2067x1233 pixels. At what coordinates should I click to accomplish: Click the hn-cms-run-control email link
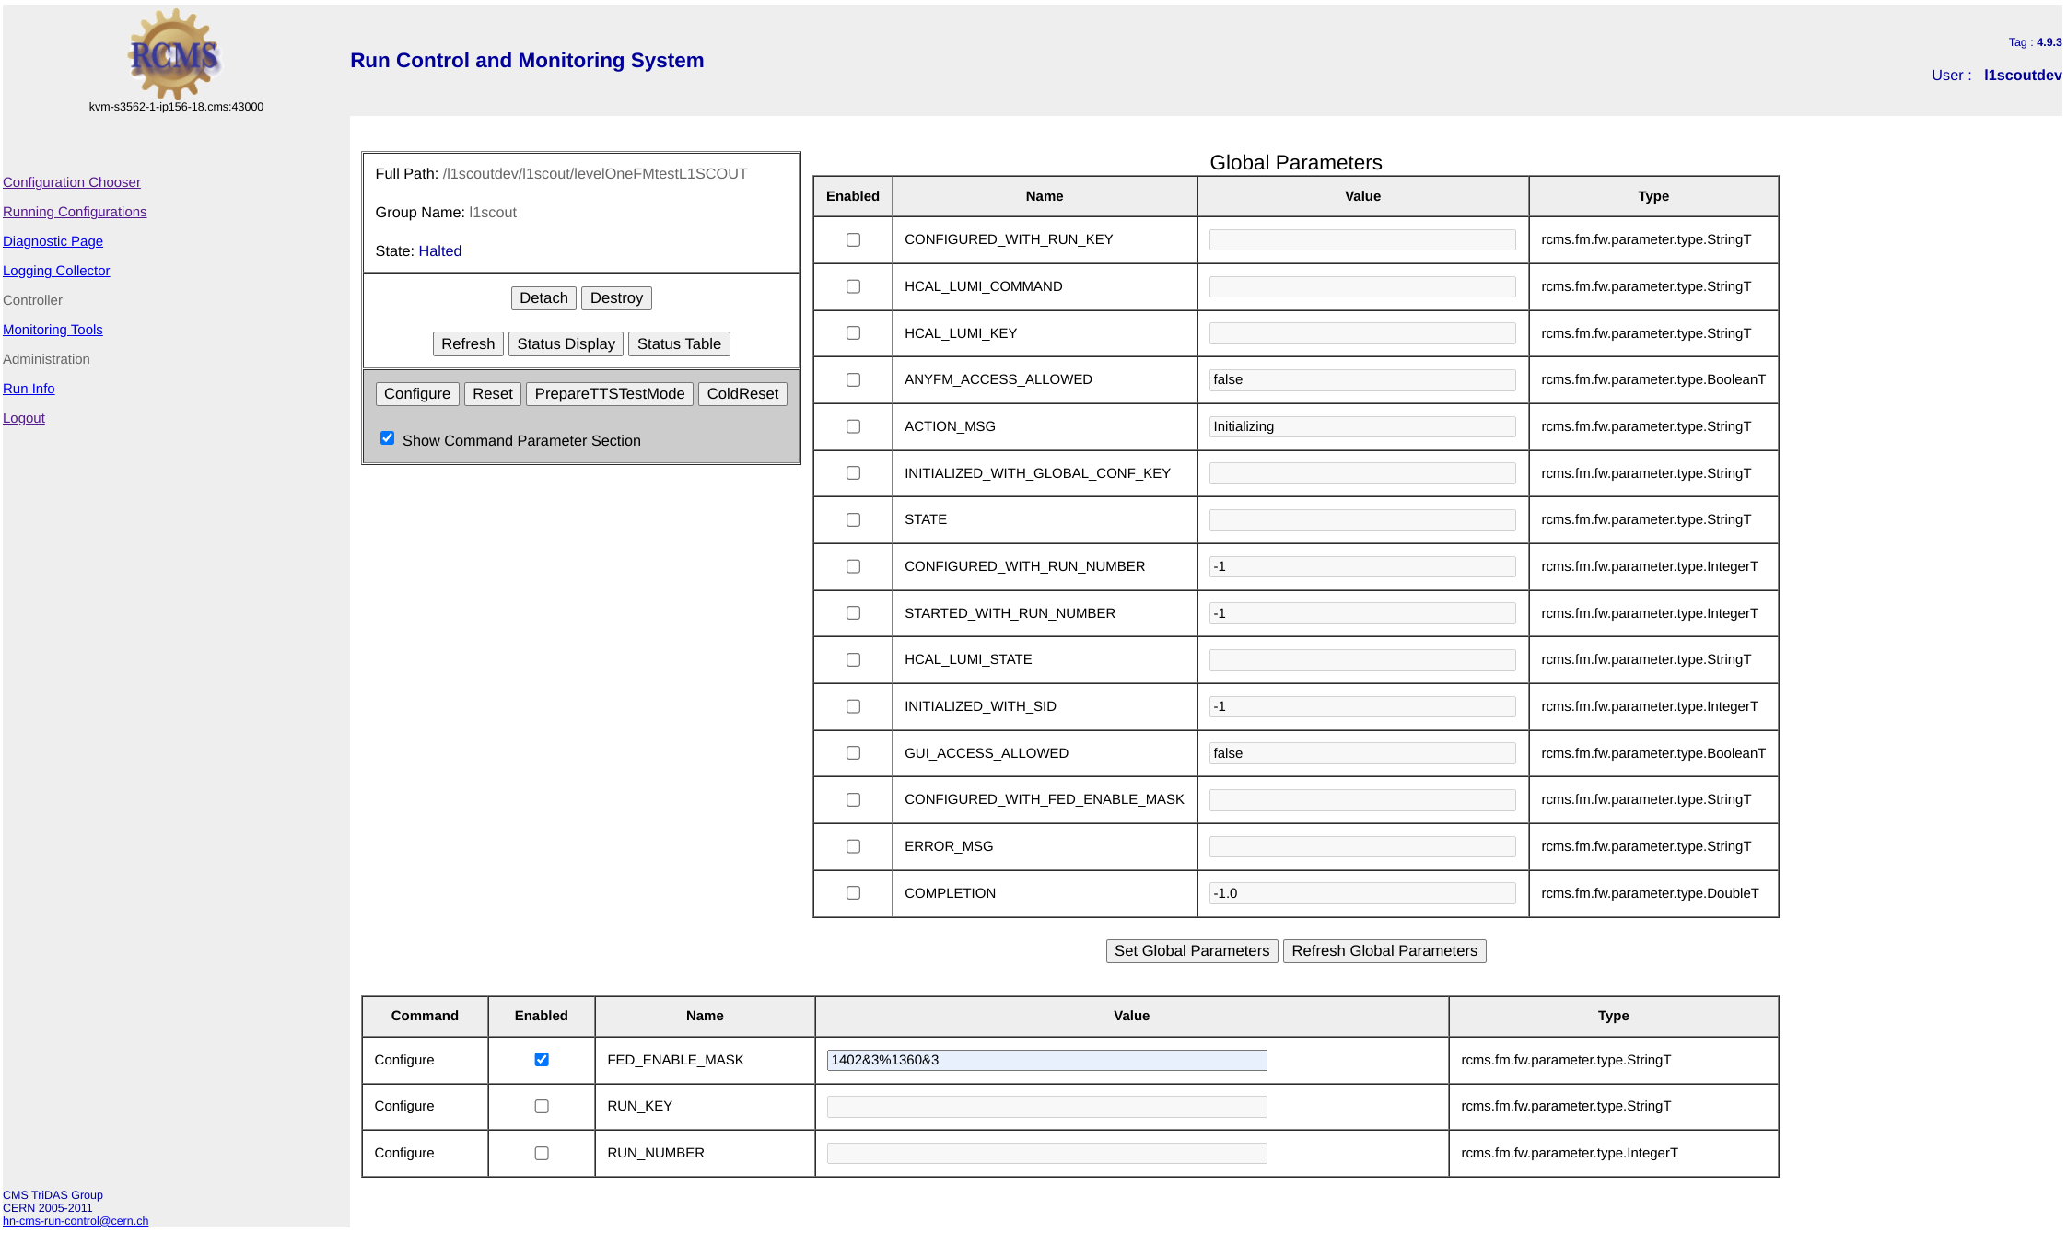[76, 1221]
